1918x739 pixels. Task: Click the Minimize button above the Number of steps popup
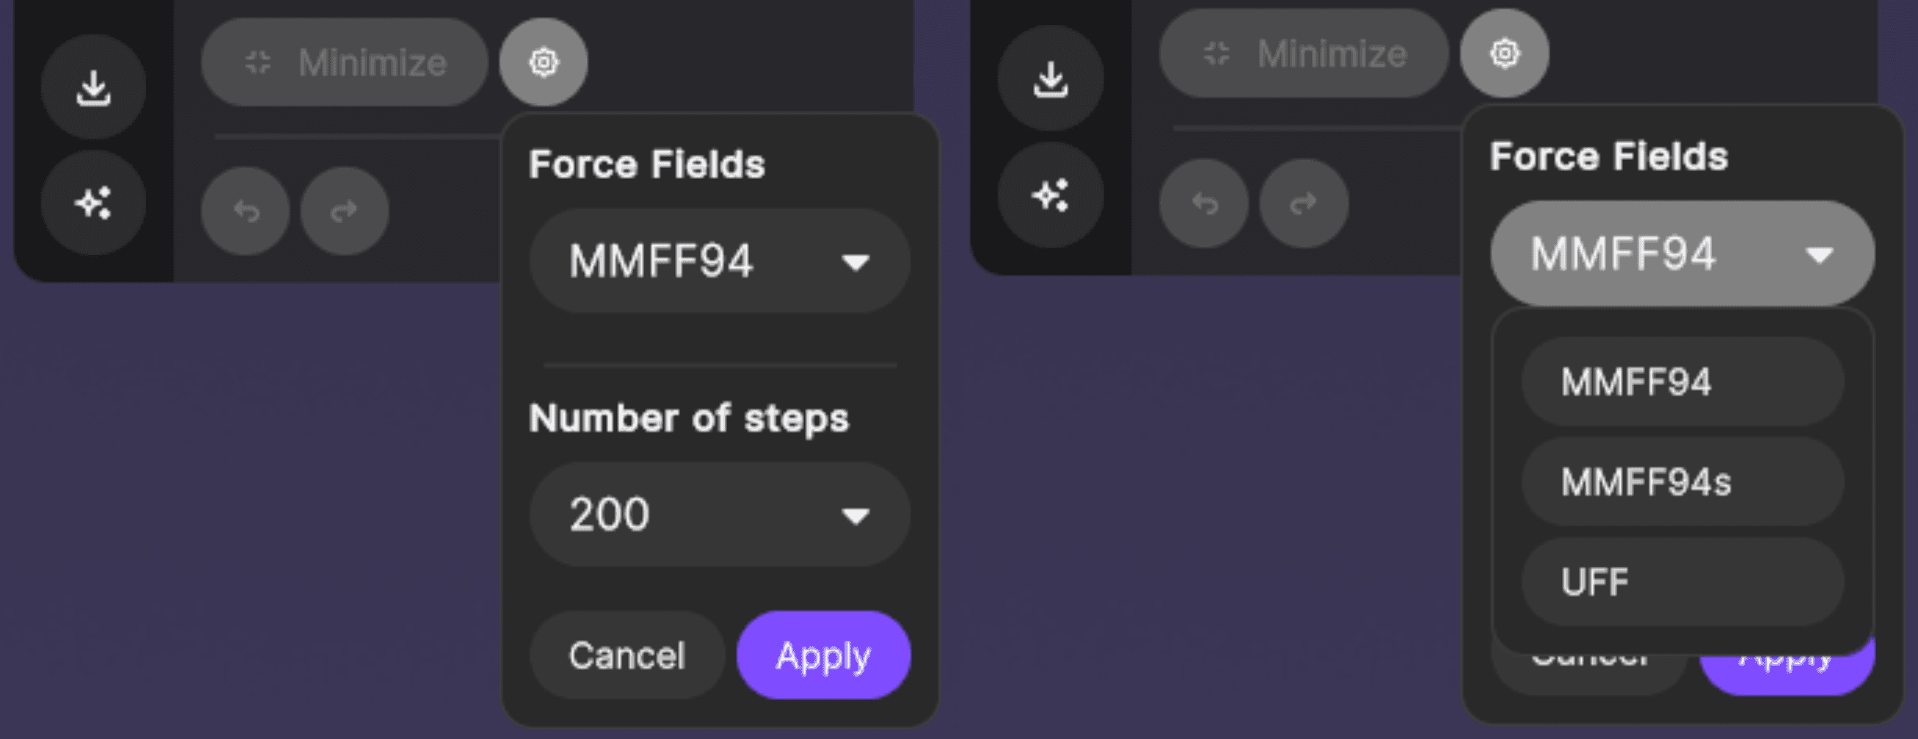(345, 62)
